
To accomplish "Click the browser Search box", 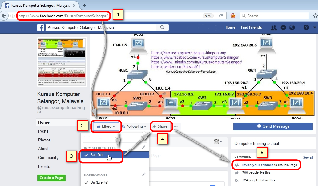I will click(274, 16).
